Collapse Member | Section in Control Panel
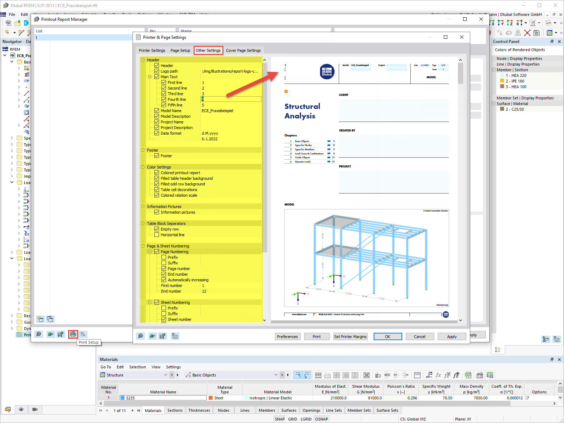Screen dimensions: 564x423 494,70
